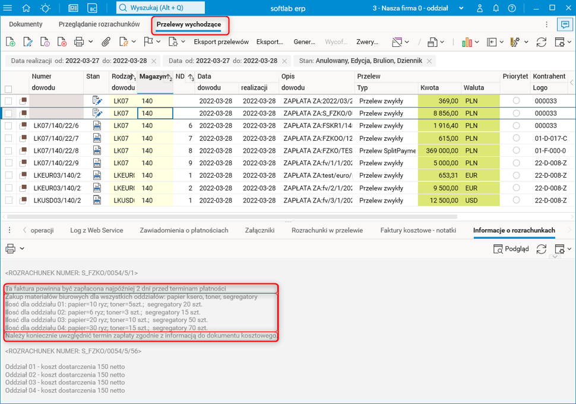Viewport: 576px width, 404px height.
Task: Click the Wyszukaj search field
Action: 160,8
